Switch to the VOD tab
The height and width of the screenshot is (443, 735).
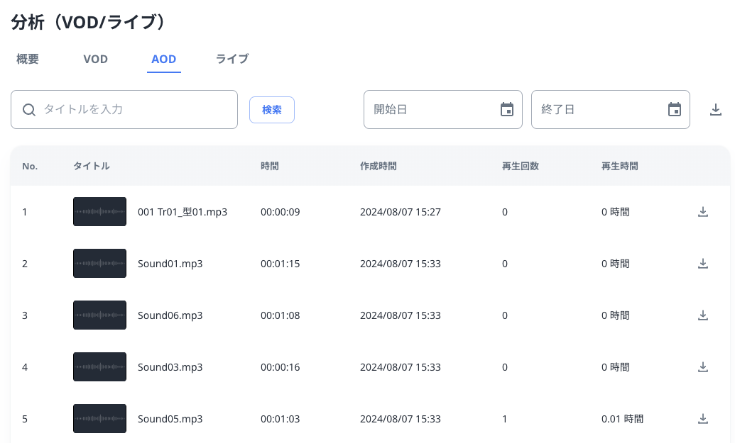point(95,59)
